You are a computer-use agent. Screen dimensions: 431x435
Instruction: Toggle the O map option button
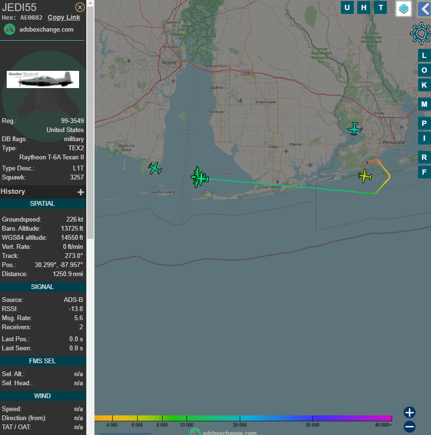click(x=424, y=70)
